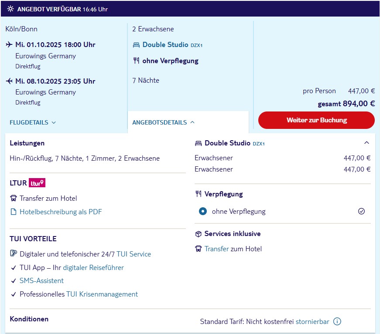Click Eurowings Germany under the outbound flight

pyautogui.click(x=45, y=56)
